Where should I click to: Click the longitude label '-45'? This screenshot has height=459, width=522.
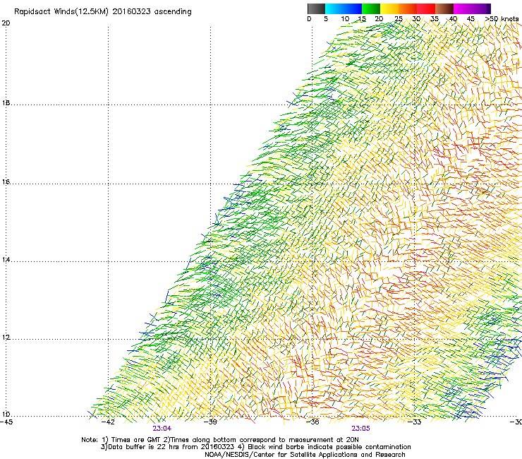pyautogui.click(x=6, y=422)
